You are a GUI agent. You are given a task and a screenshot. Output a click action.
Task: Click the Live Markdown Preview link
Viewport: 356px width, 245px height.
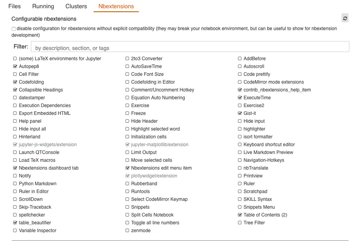pyautogui.click(x=268, y=152)
